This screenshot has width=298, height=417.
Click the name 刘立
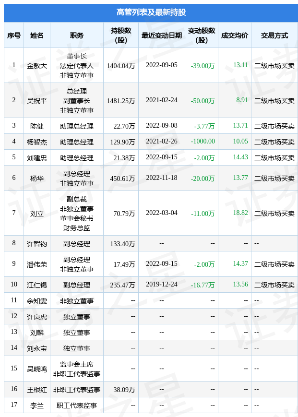click(x=36, y=214)
